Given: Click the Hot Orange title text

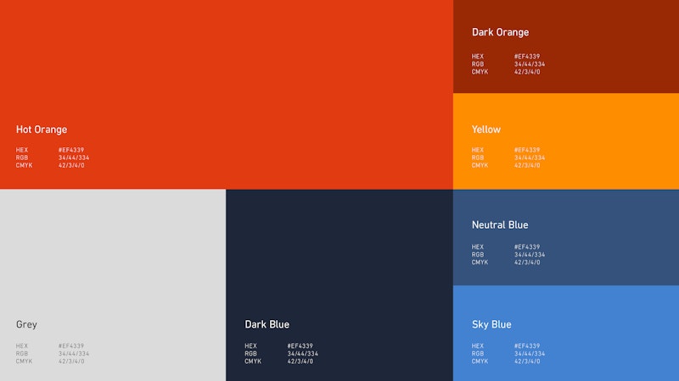Looking at the screenshot, I should pos(42,130).
